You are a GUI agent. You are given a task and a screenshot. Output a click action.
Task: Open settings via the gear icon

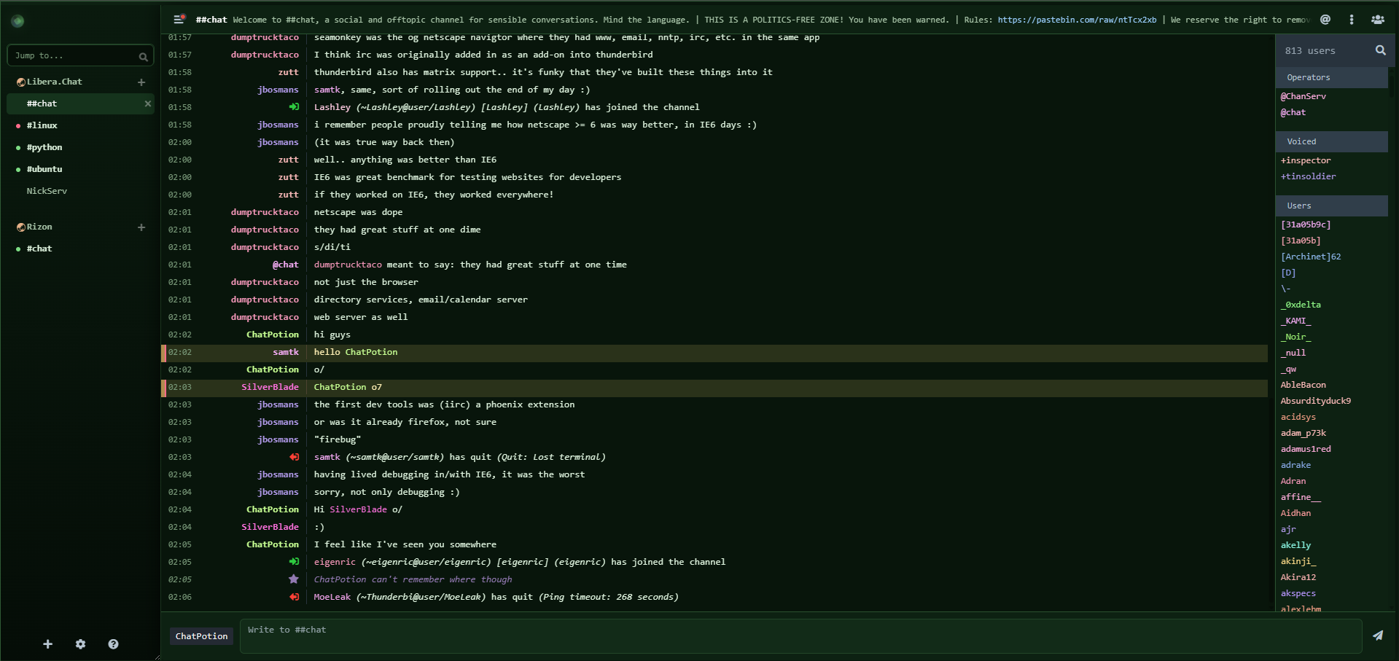(81, 644)
